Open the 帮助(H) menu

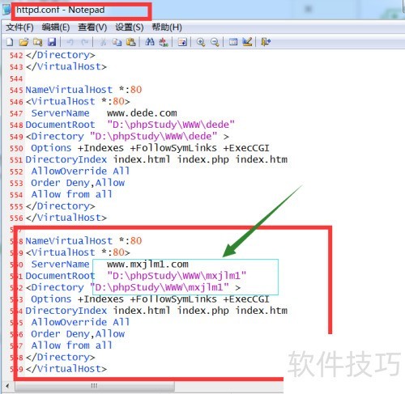point(167,28)
